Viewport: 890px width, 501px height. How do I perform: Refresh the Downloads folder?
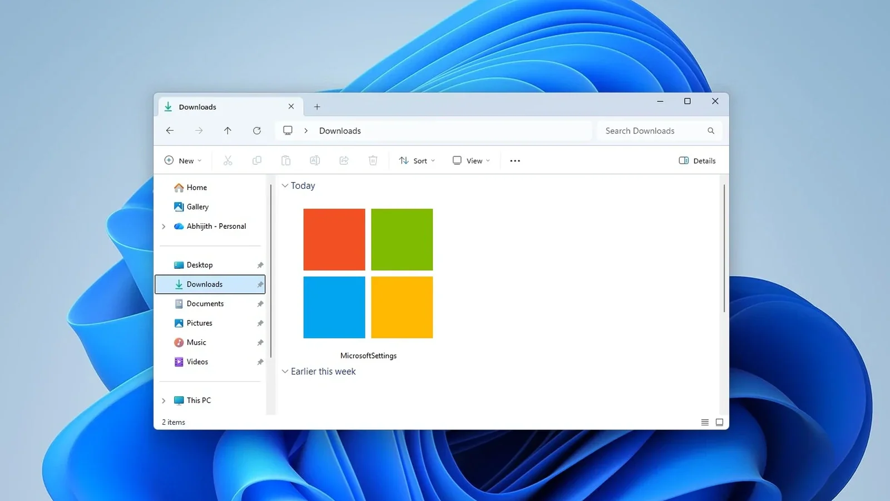tap(256, 130)
